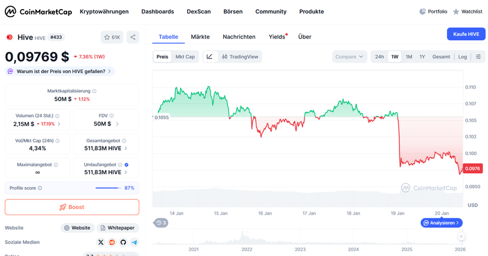Screen dimensions: 488x256
Task: Open the X (Twitter) social media link
Action: [101, 242]
